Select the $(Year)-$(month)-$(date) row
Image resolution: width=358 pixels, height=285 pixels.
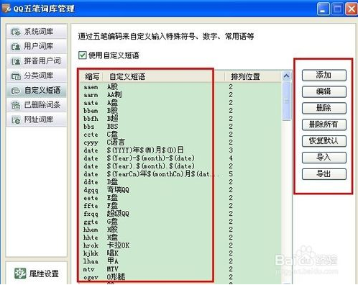180,158
